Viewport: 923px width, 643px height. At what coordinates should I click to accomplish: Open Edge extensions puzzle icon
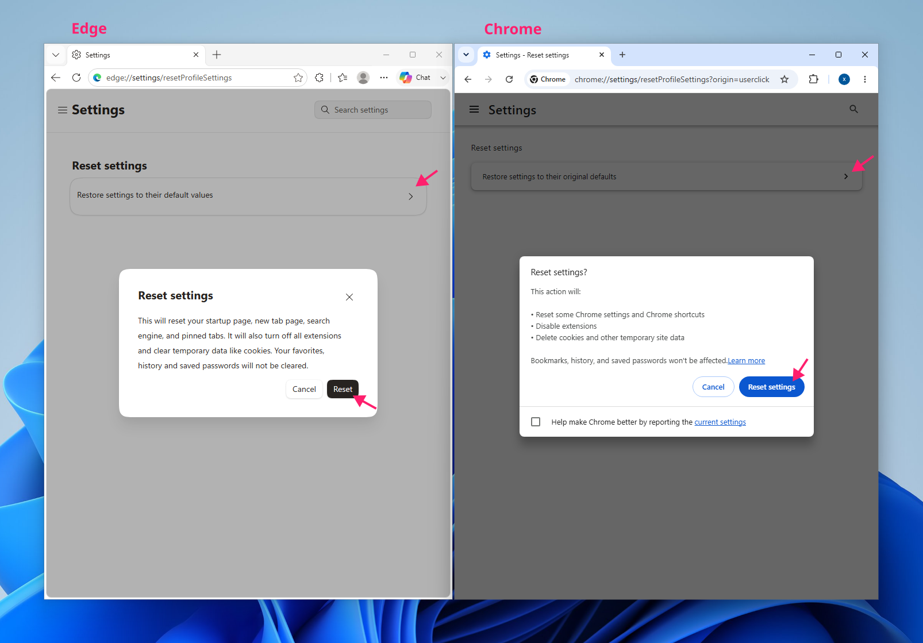tap(320, 78)
